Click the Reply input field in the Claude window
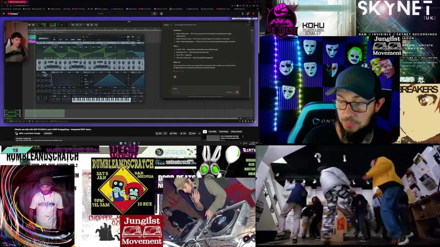 pos(206,89)
